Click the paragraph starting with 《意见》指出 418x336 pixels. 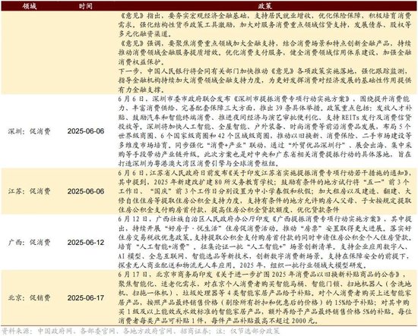pyautogui.click(x=265, y=25)
